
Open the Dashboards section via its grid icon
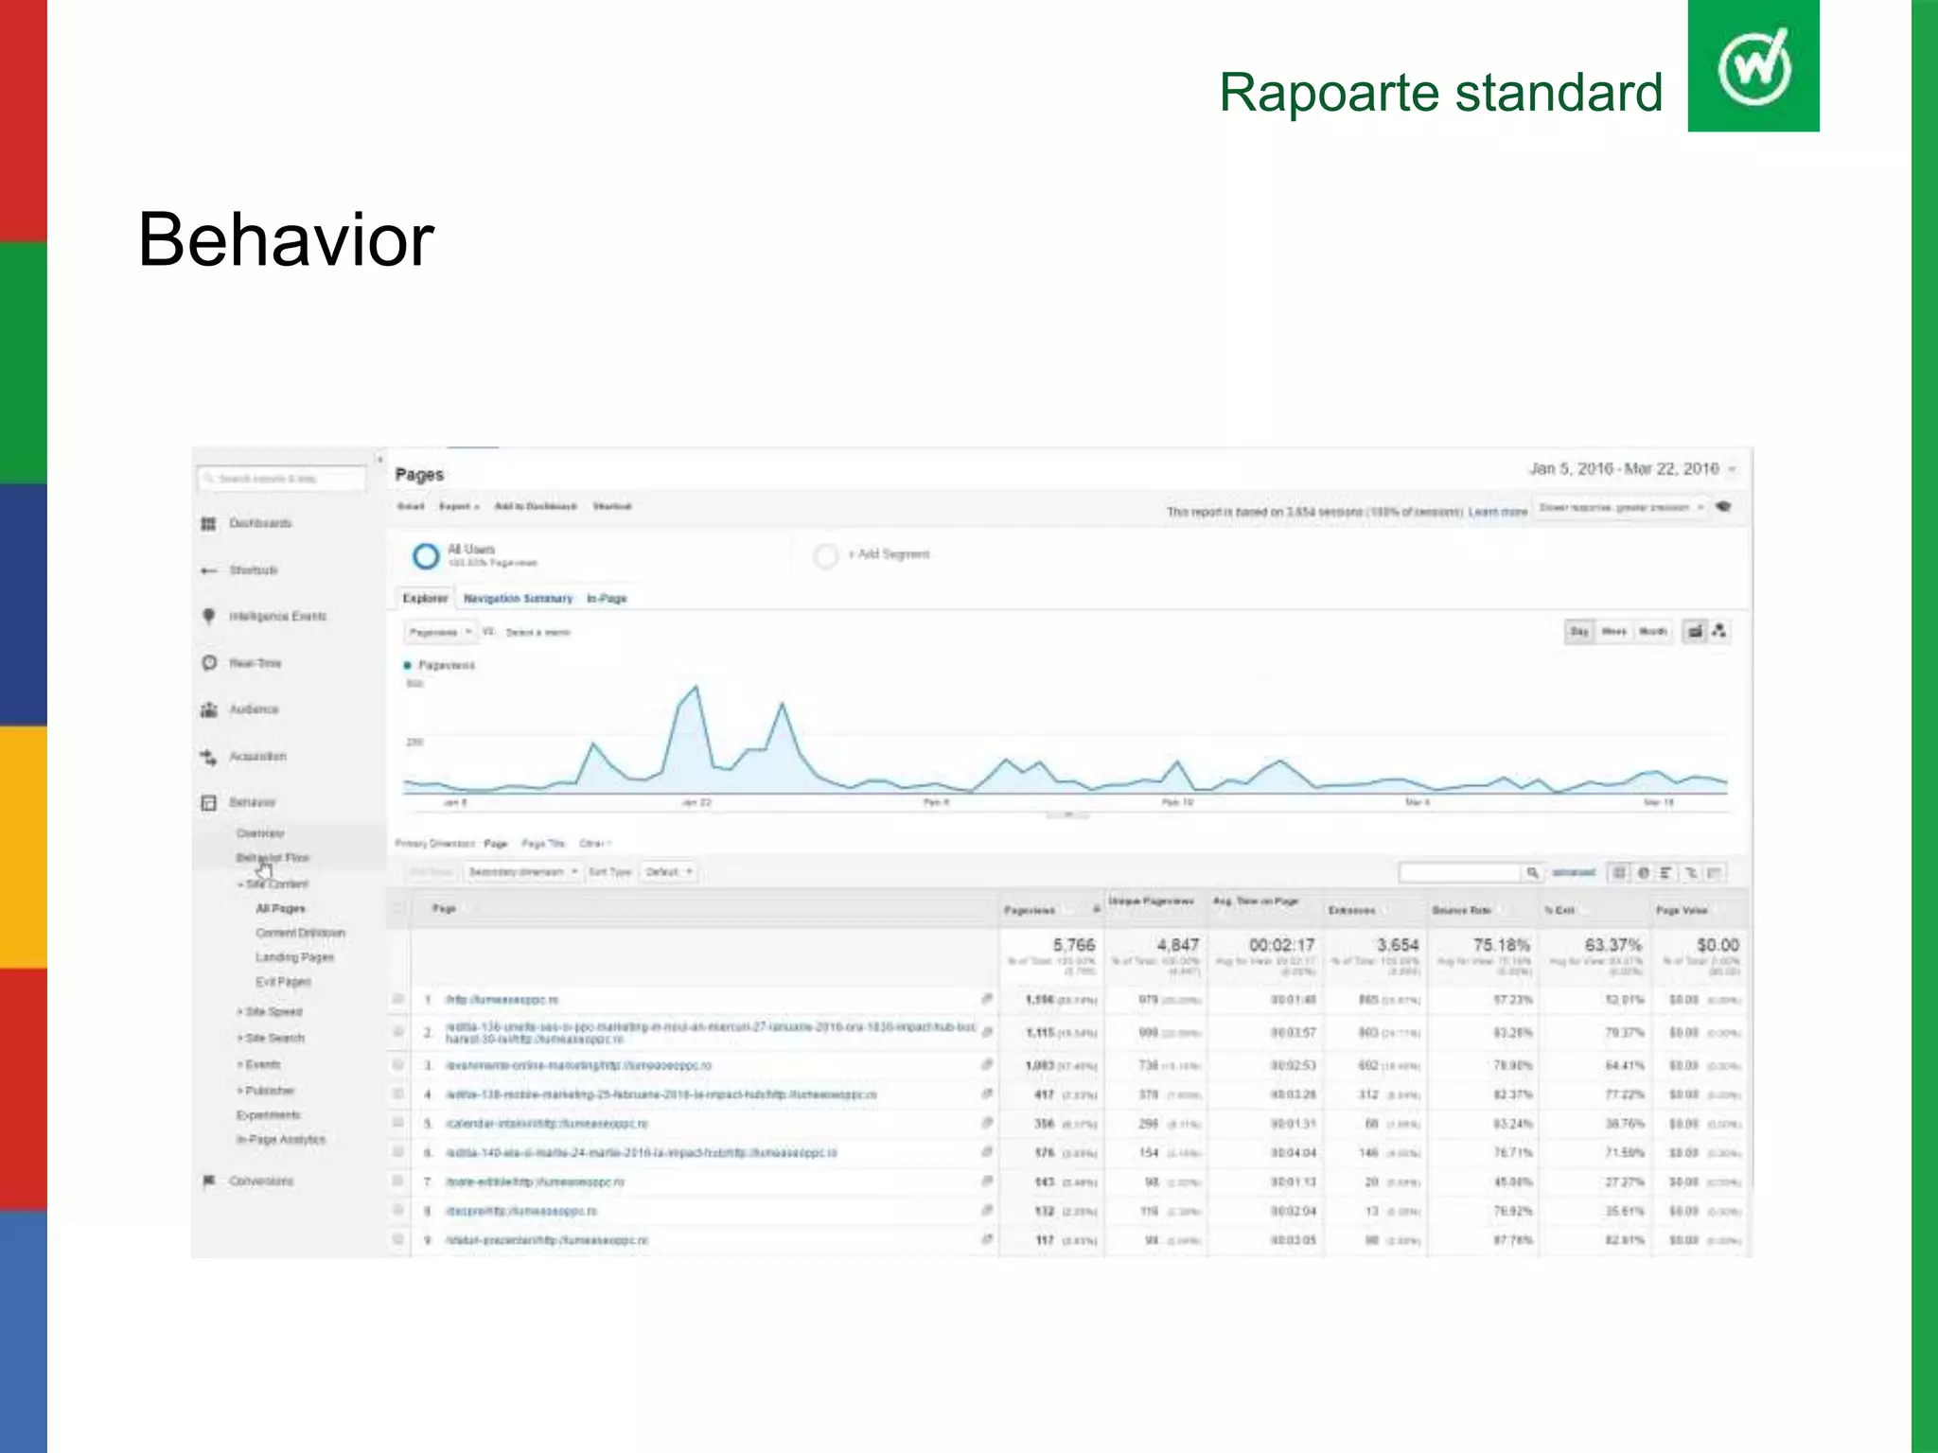point(208,523)
